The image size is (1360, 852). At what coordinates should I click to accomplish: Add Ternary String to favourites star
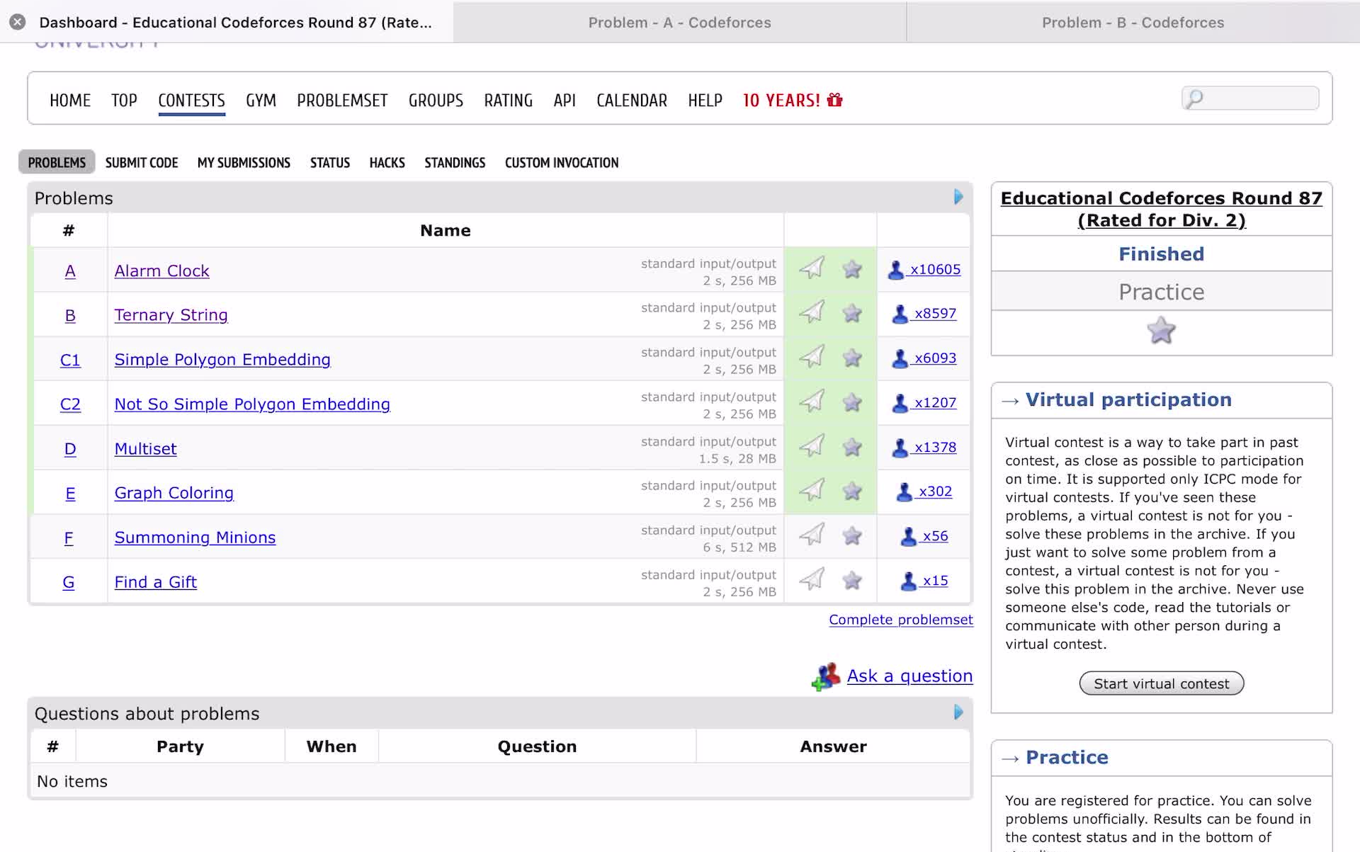[x=852, y=313]
